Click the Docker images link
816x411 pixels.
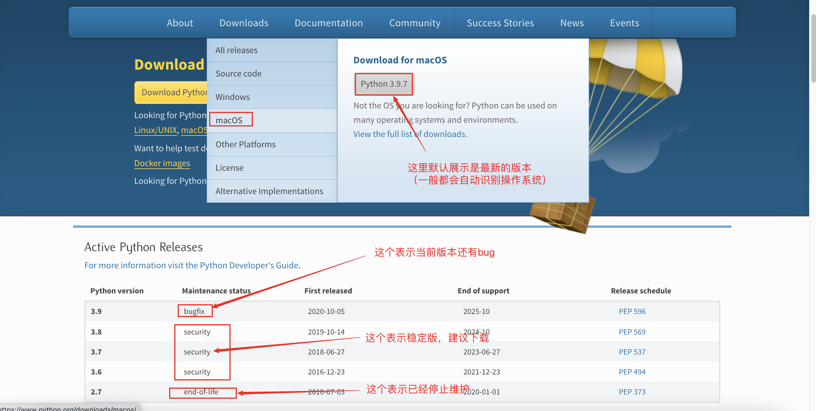coord(162,163)
